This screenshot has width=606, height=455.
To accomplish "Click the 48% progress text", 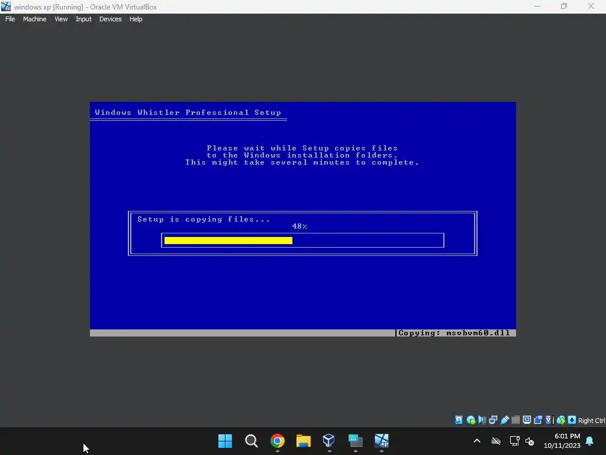I will [x=299, y=226].
